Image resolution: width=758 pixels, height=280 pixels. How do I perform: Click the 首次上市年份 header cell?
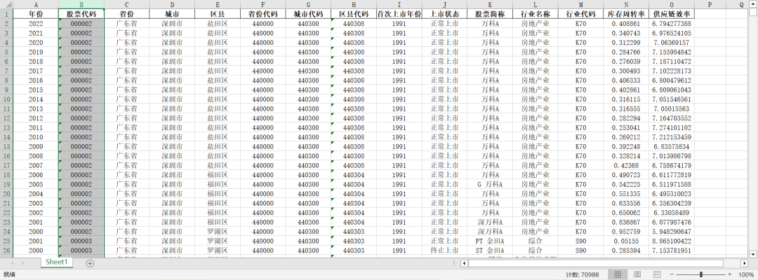coord(399,14)
